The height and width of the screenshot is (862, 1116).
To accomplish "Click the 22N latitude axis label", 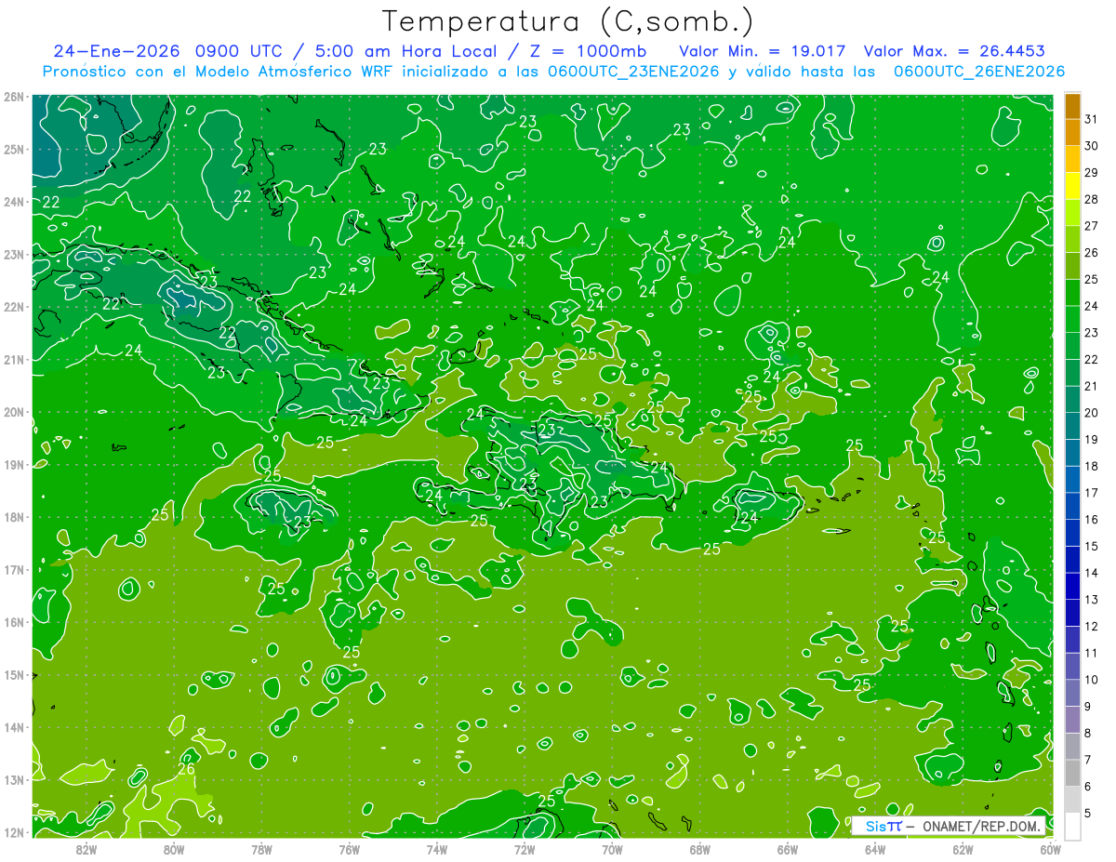I will (13, 307).
